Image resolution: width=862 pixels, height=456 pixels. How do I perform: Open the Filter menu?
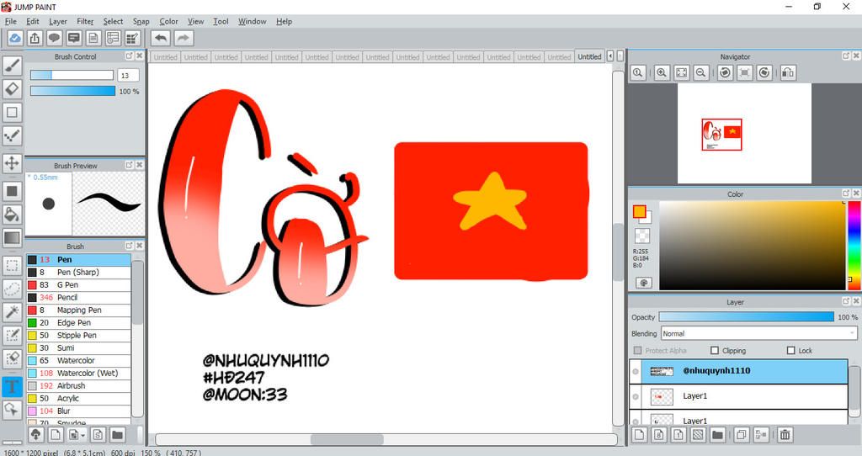[x=85, y=21]
